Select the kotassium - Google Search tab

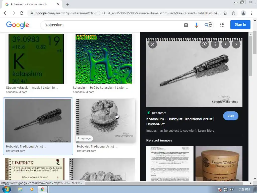coord(32,4)
